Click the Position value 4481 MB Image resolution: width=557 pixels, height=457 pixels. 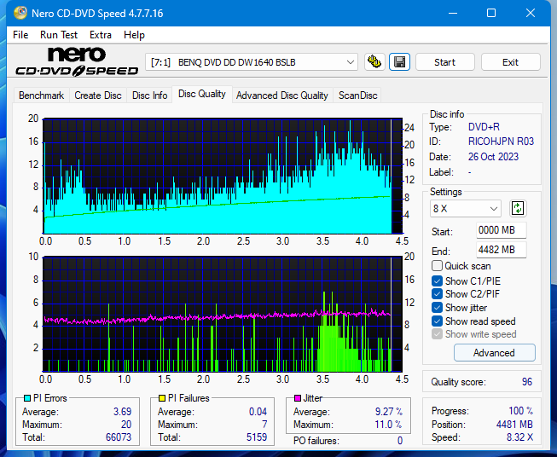pyautogui.click(x=514, y=425)
